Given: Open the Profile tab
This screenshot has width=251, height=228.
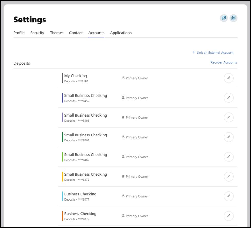Looking at the screenshot, I should [x=19, y=33].
